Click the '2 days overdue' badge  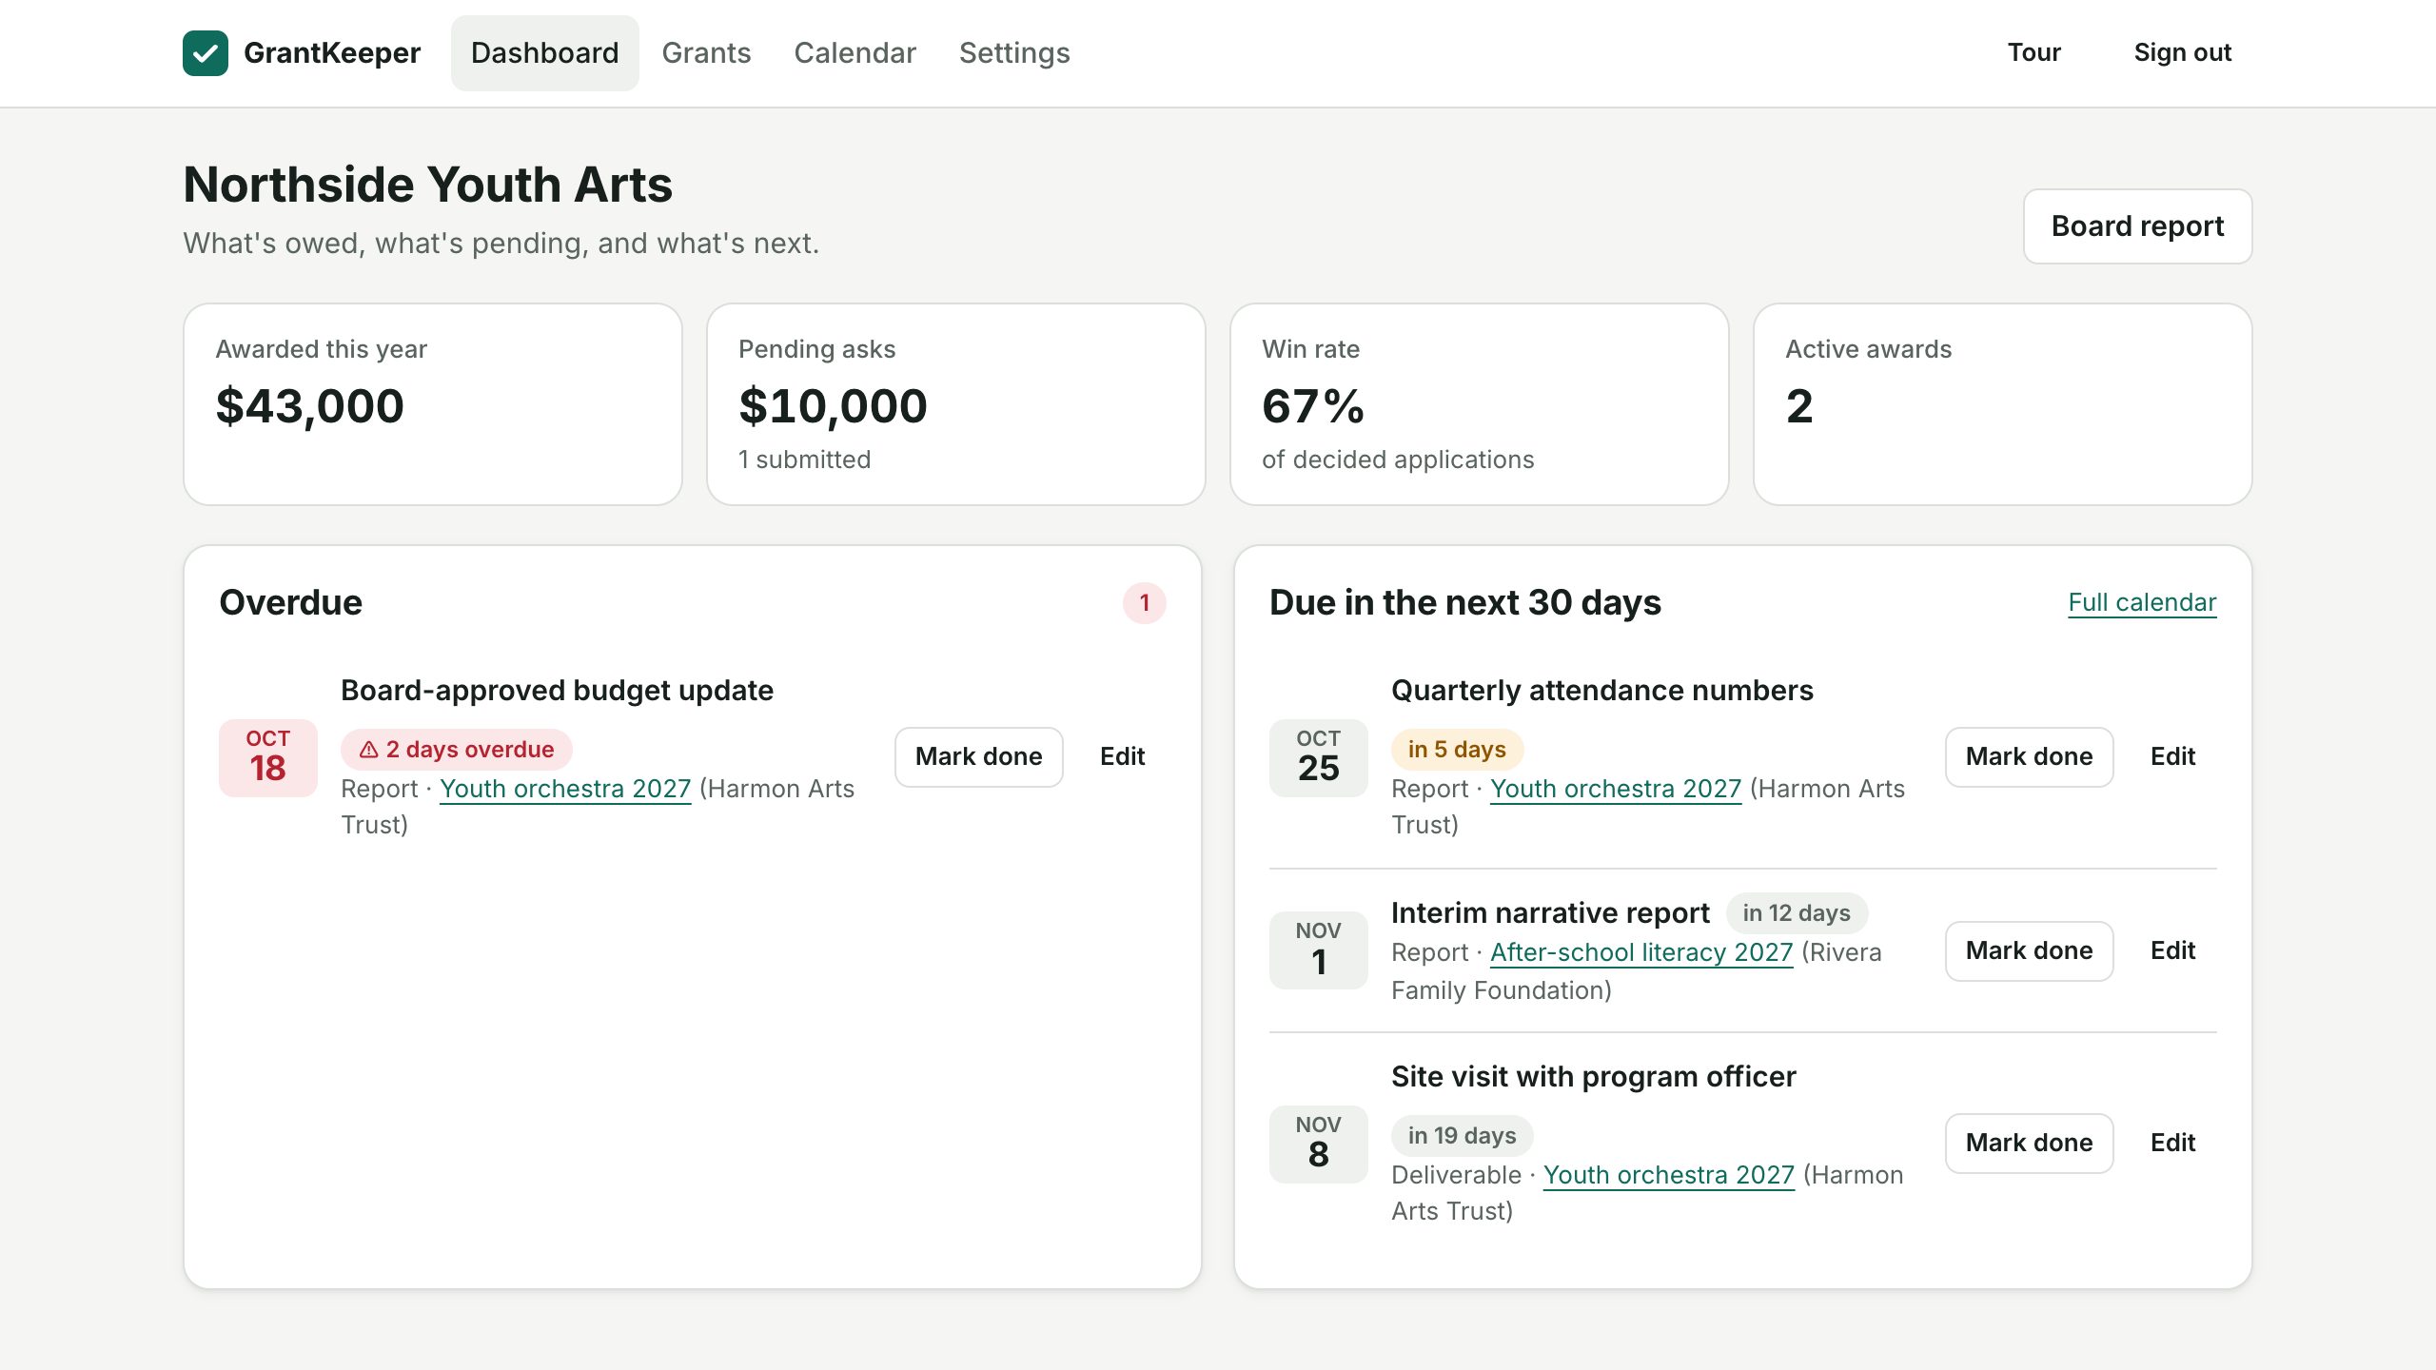(457, 750)
